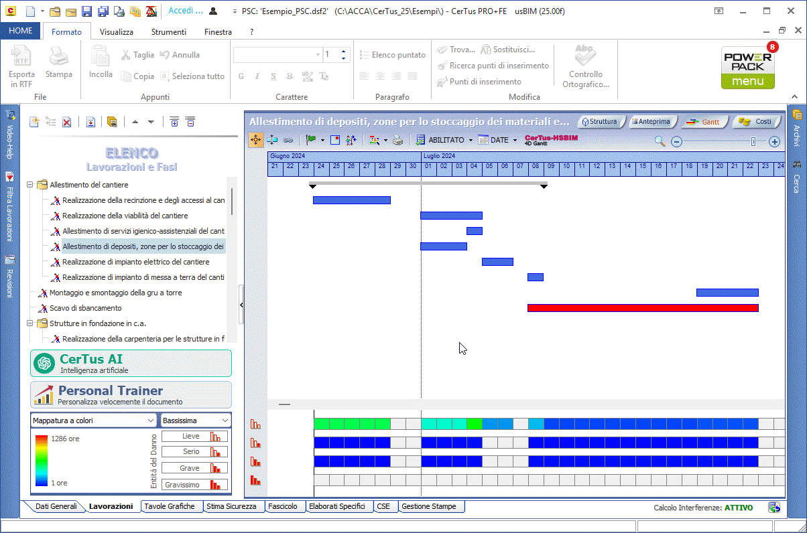The image size is (807, 533).
Task: Toggle the Grave damage level button
Action: click(195, 469)
